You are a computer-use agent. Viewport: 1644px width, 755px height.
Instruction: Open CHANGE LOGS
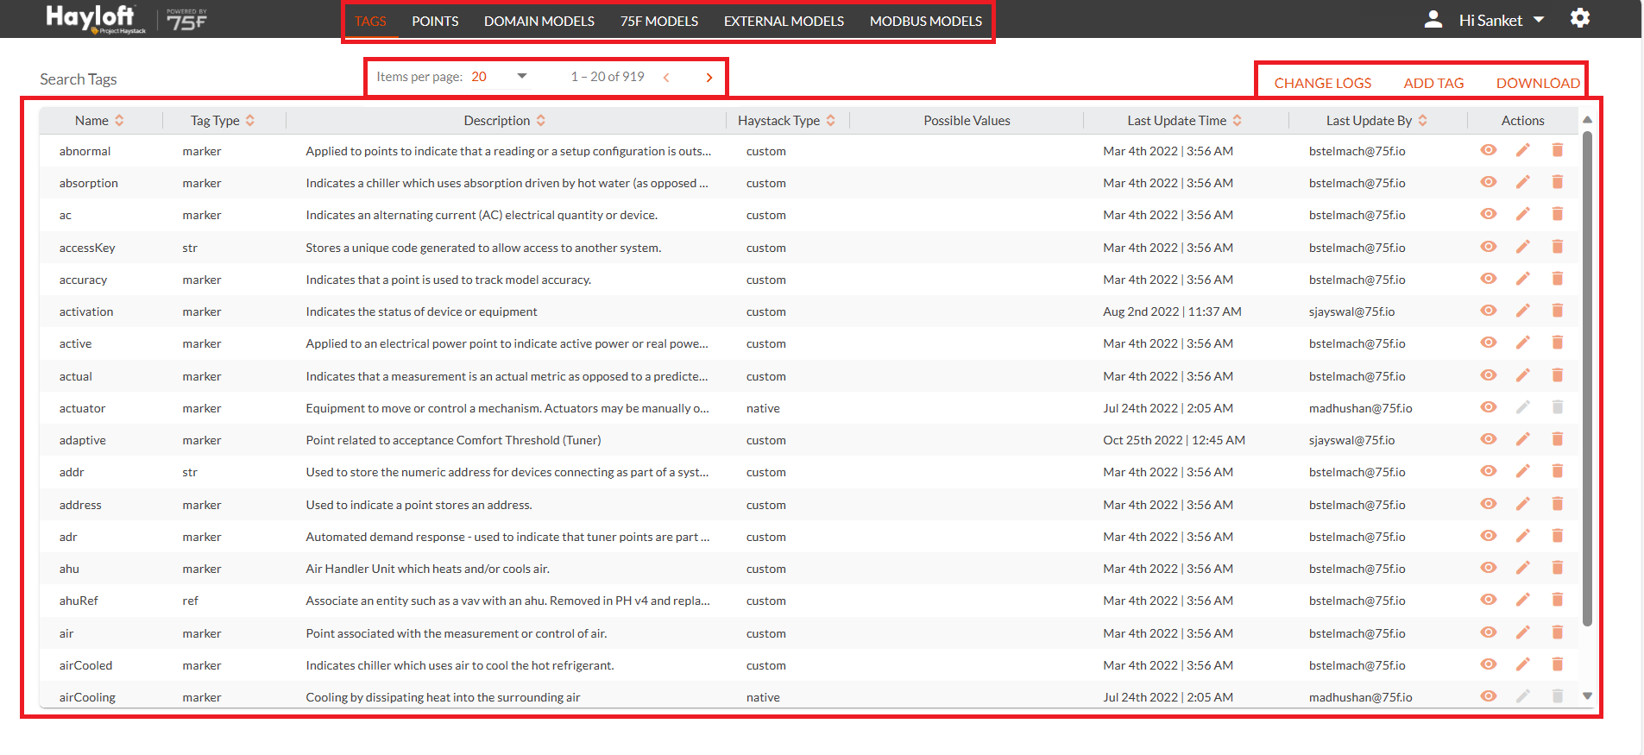(x=1323, y=84)
